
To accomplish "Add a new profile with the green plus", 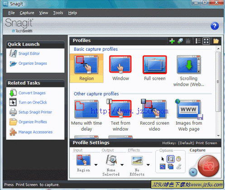I will point(172,41).
